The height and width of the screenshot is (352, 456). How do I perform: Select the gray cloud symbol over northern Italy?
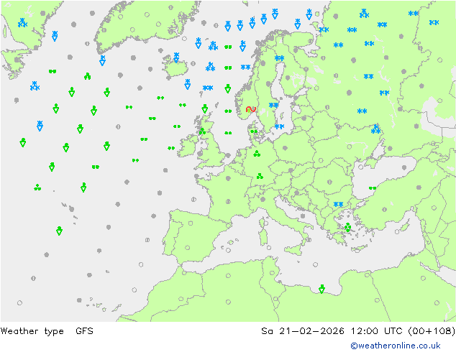(x=263, y=199)
